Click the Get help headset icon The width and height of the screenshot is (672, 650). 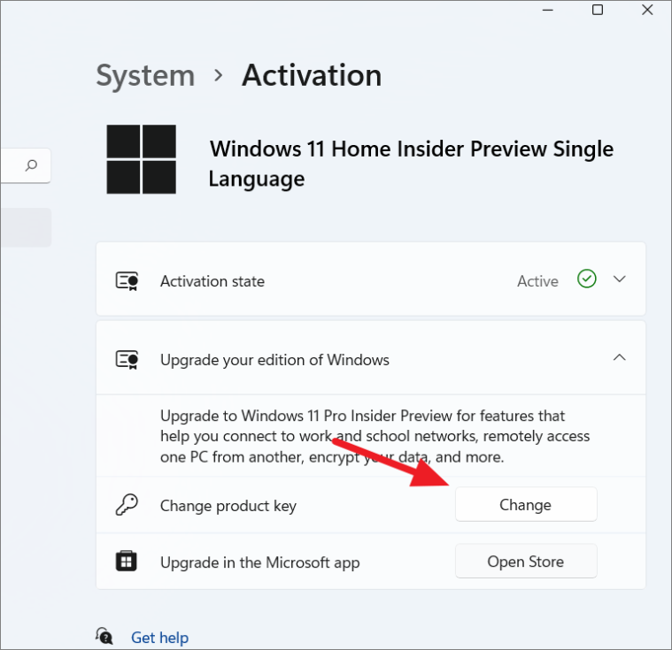tap(104, 636)
